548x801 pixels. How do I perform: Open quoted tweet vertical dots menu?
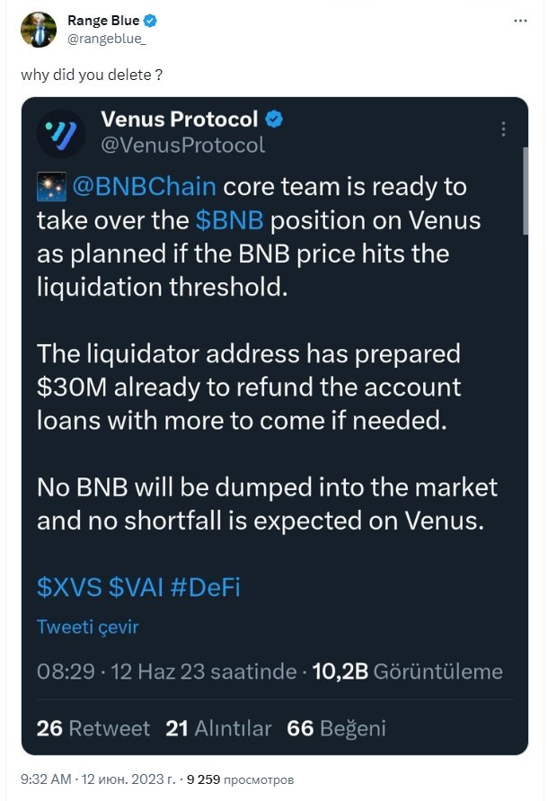(504, 129)
